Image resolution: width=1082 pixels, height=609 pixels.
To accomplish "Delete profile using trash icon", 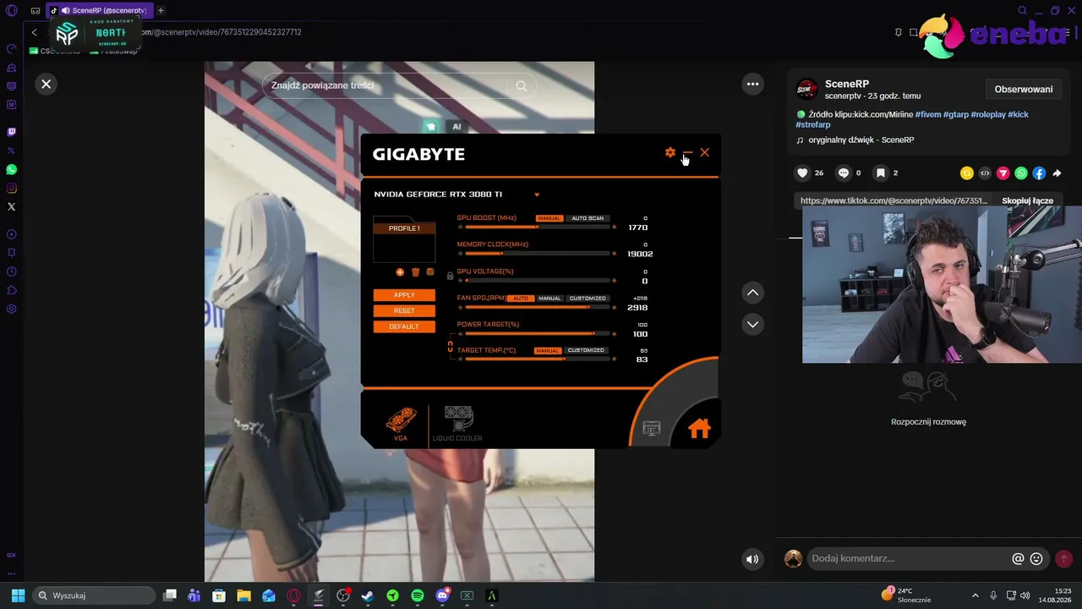I will point(415,272).
